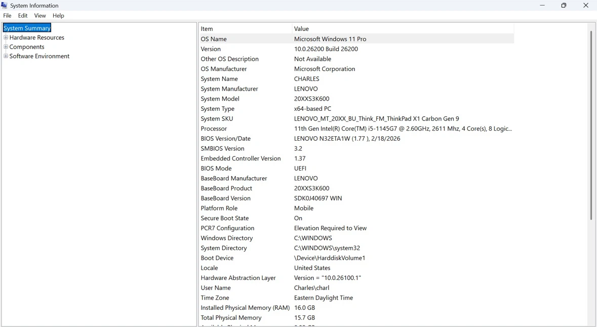Click the 11th Gen Intel Core processor value
The height and width of the screenshot is (327, 597).
[403, 129]
